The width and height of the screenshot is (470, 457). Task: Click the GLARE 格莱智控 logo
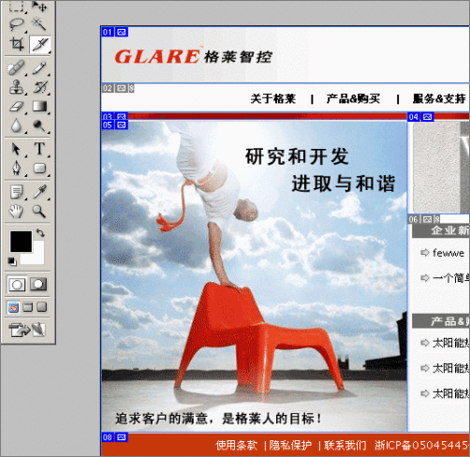[x=194, y=56]
